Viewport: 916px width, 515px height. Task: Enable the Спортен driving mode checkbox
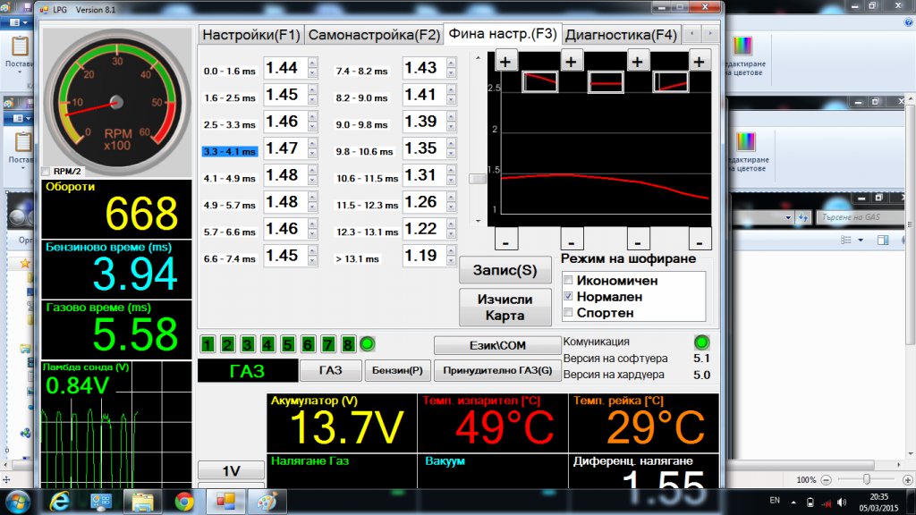pos(568,313)
